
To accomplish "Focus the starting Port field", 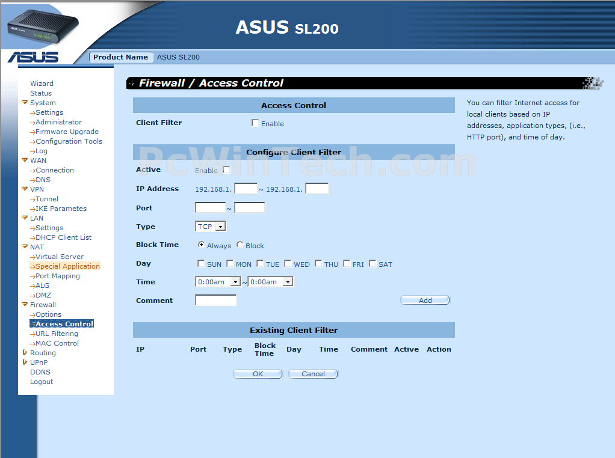I will (210, 207).
